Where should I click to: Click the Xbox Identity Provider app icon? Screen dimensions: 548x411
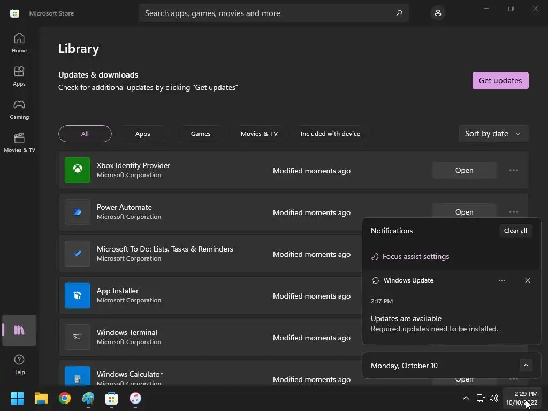[x=78, y=170]
